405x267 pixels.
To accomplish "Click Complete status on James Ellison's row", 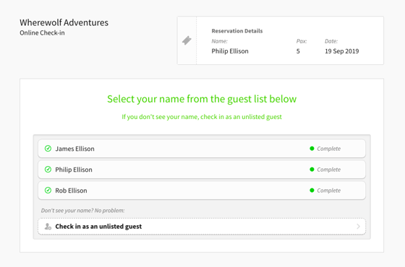I will (329, 149).
